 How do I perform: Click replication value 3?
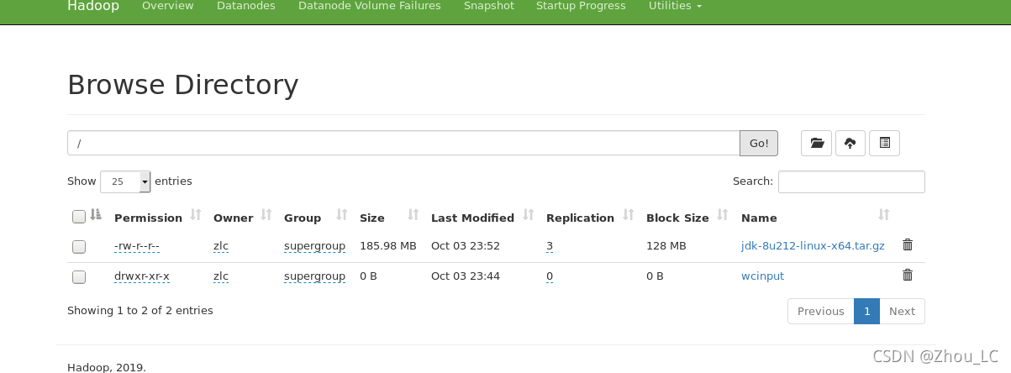tap(550, 246)
